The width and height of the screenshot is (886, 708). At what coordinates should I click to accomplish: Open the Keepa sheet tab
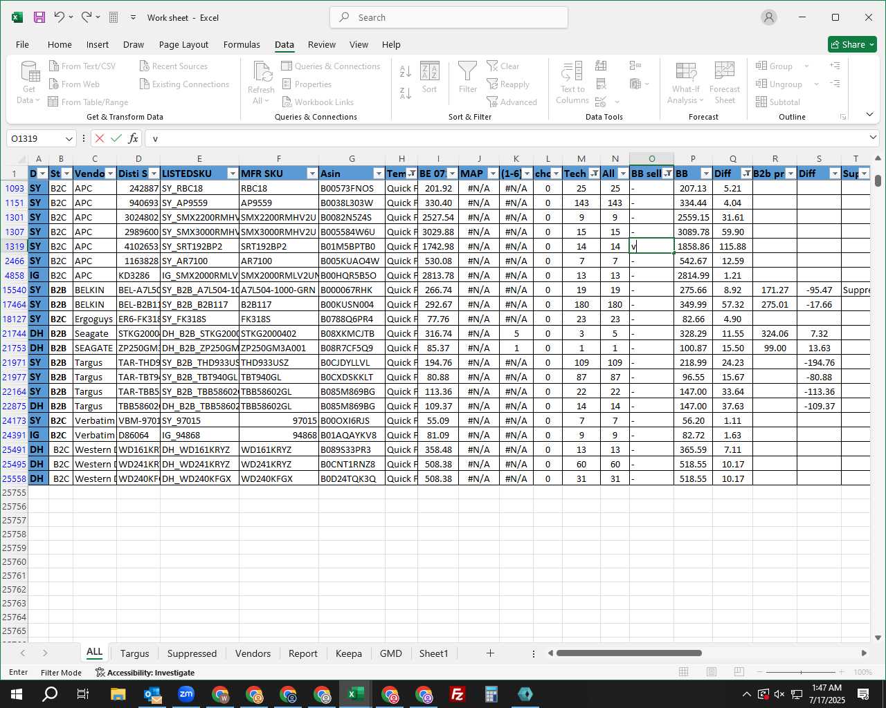[x=348, y=653]
